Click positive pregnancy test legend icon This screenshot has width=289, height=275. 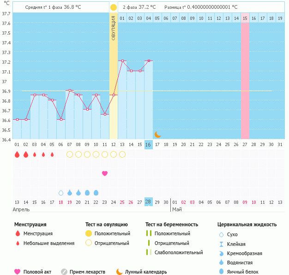pos(149,233)
